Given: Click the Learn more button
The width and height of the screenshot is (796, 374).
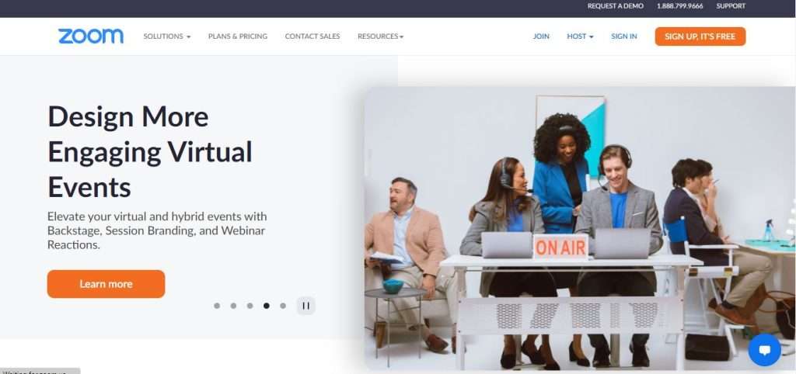Looking at the screenshot, I should [106, 284].
